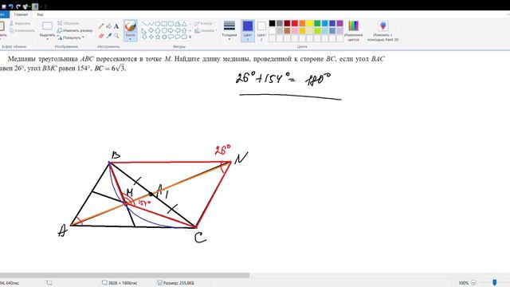
Task: Open Изменение цветов color editor
Action: [x=353, y=30]
